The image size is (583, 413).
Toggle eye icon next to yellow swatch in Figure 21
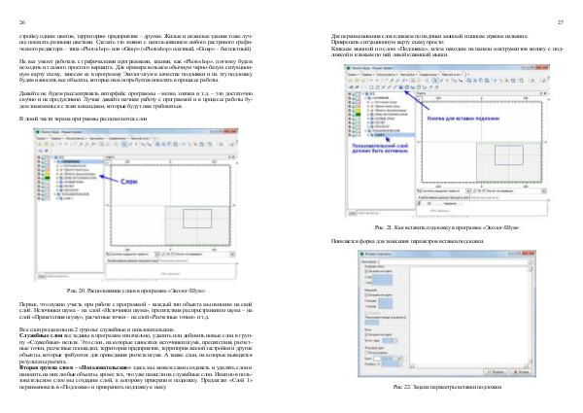coord(350,111)
